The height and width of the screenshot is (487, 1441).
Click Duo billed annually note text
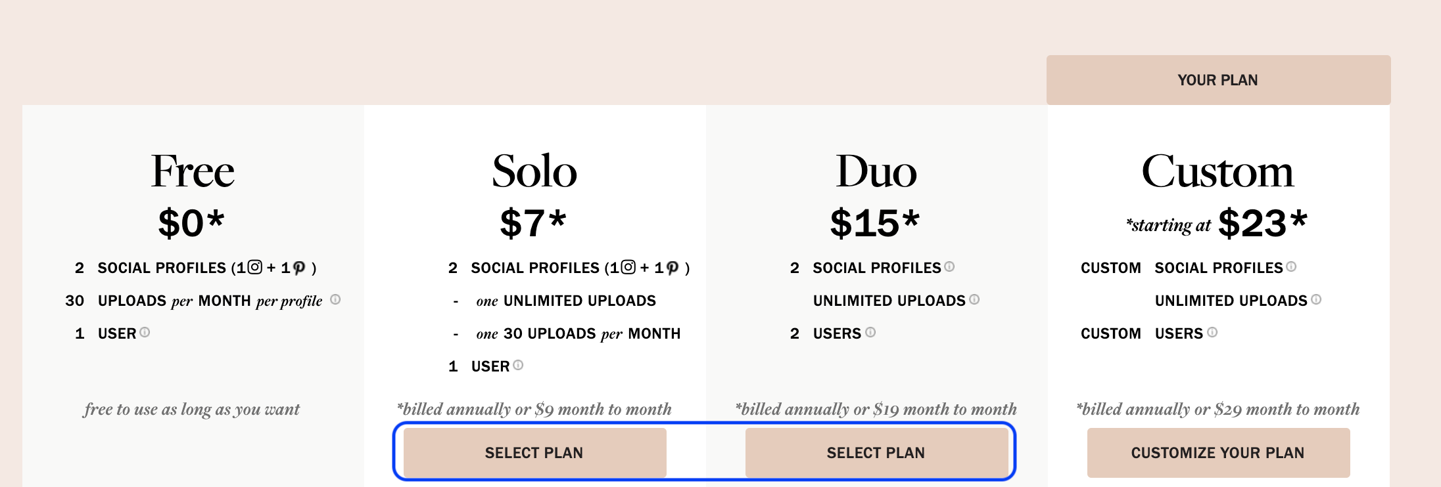pos(876,410)
